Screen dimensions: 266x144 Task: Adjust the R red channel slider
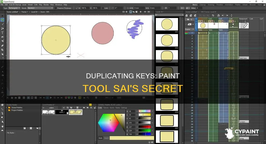coord(144,127)
